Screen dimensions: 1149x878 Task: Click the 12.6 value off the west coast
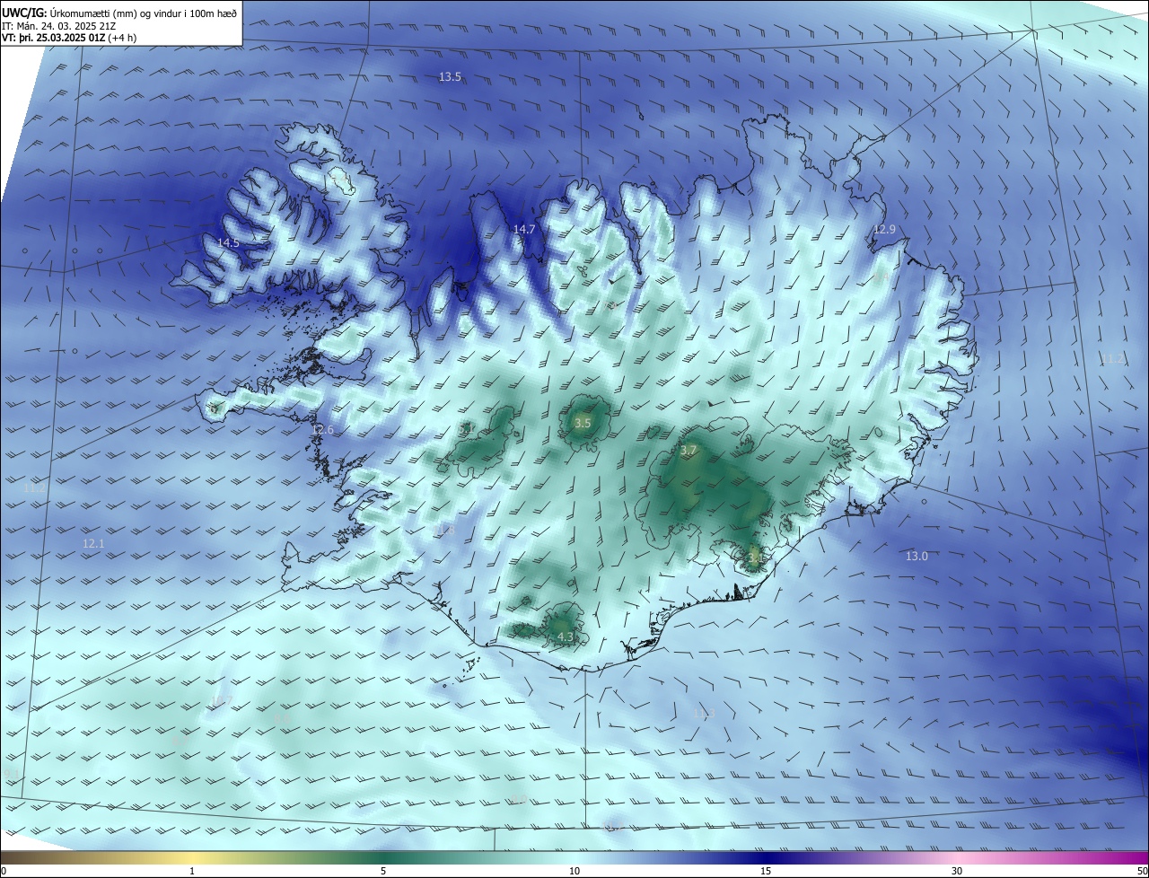point(322,430)
